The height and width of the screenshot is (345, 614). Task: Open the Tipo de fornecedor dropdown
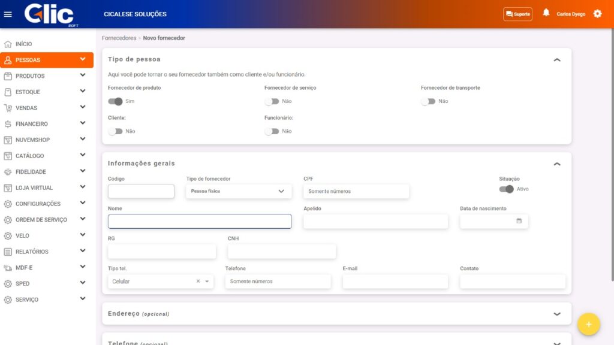pos(239,191)
